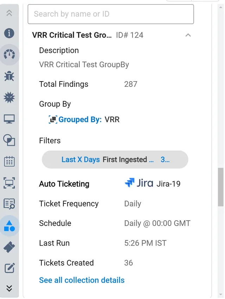Open the bug findings icon
The image size is (225, 299).
pos(9,76)
